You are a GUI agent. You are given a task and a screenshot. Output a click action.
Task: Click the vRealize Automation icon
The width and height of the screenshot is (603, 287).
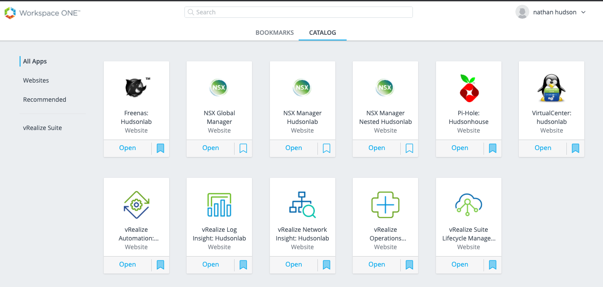click(136, 204)
